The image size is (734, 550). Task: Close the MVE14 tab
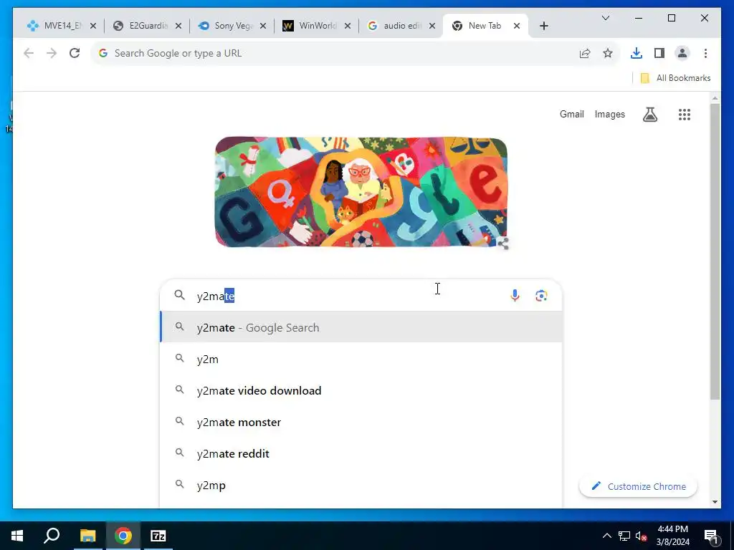point(93,26)
